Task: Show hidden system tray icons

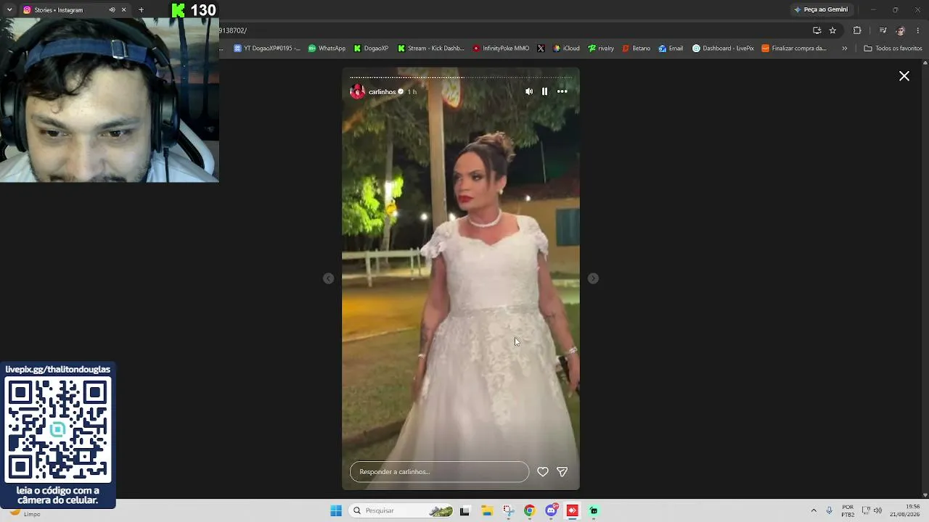Action: coord(814,510)
